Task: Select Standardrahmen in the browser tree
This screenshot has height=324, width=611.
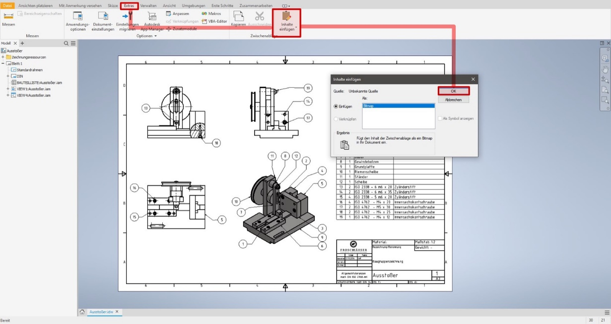Action: click(27, 70)
